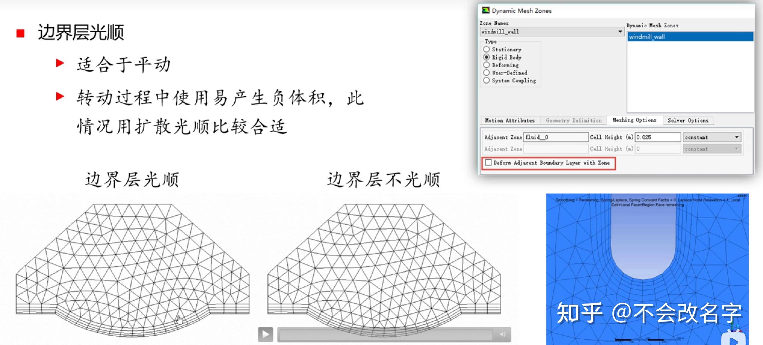Open the disabled second constant dropdown

[736, 149]
